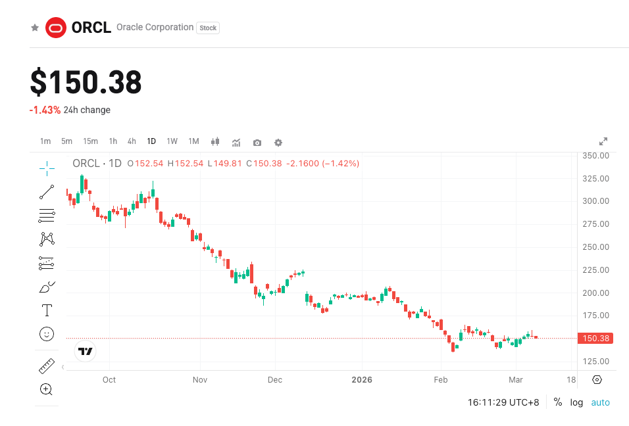This screenshot has height=426, width=629.
Task: Select the brush drawing tool
Action: 46,286
